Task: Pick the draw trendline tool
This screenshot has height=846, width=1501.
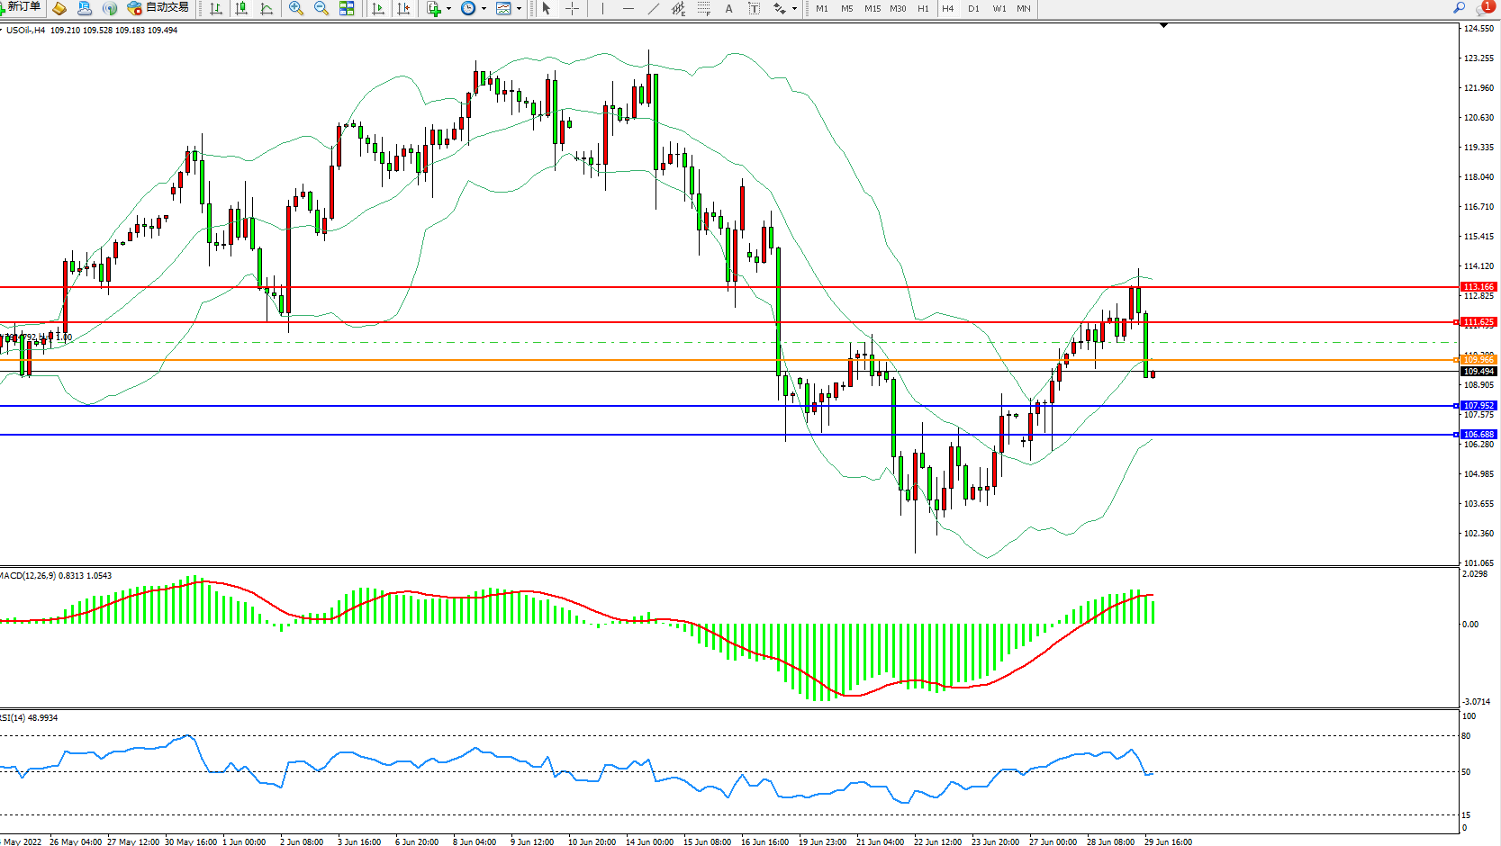Action: click(x=654, y=8)
